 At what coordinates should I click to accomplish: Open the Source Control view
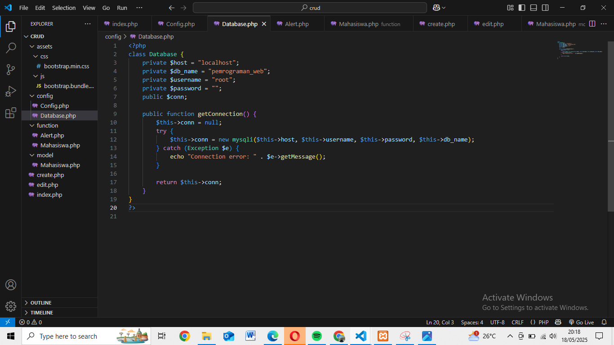[x=11, y=70]
